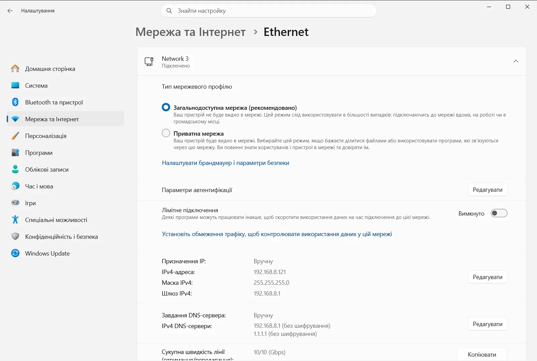Click the Bluetooth icon in sidebar
This screenshot has height=361, width=537.
point(15,102)
